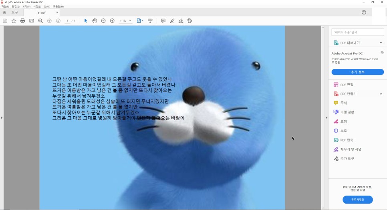This screenshot has width=387, height=210.
Task: Bookmark file with the star icon
Action: [x=14, y=21]
